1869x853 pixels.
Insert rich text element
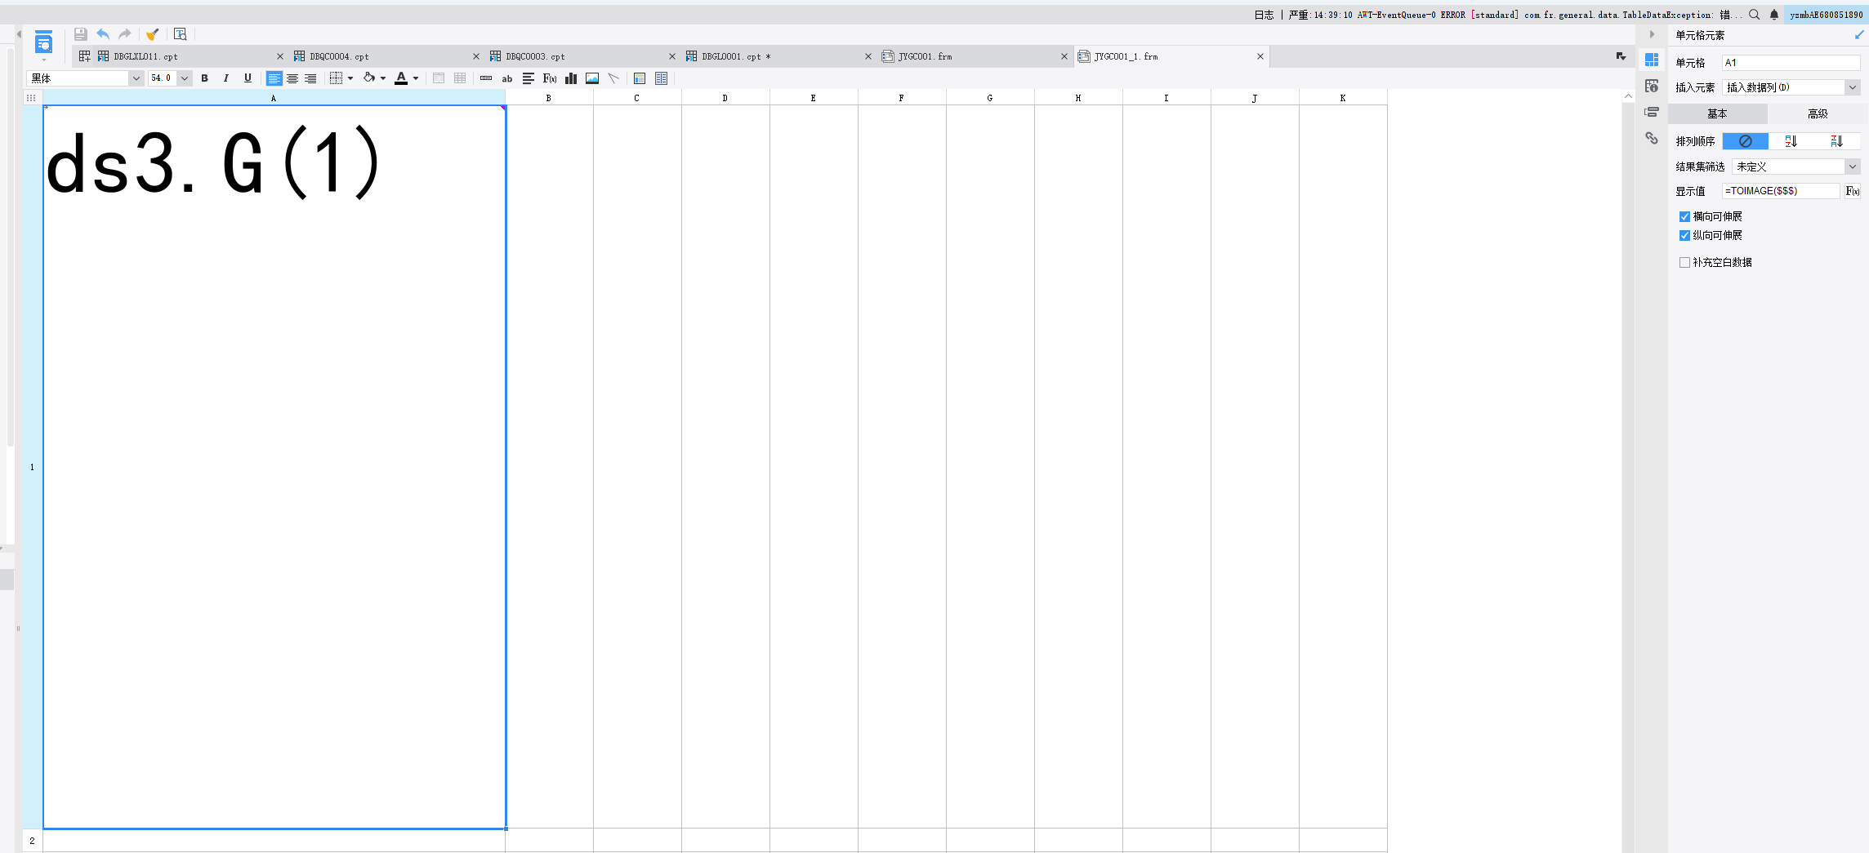coord(529,78)
